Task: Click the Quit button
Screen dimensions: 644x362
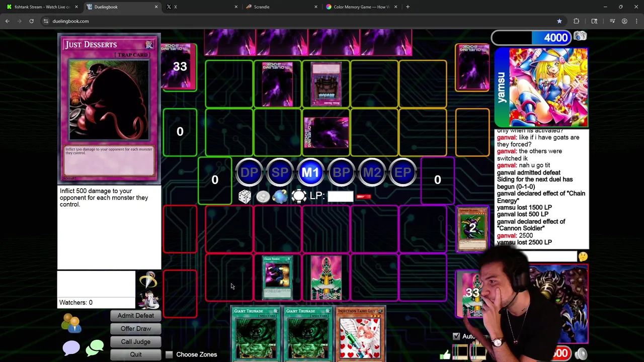Action: click(136, 355)
